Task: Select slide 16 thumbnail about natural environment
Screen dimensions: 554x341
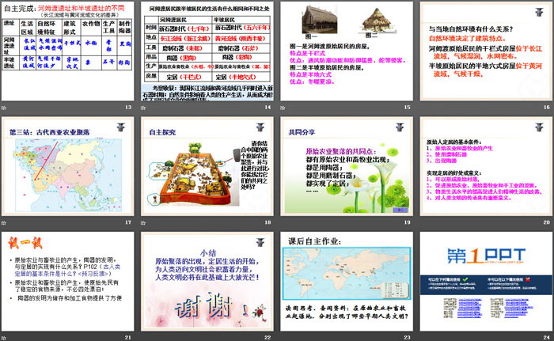Action: tap(486, 51)
